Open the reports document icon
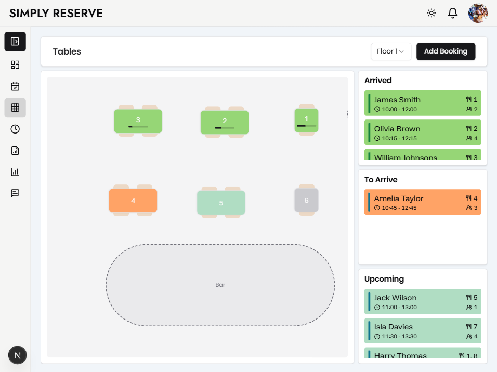The height and width of the screenshot is (372, 497). [15, 150]
